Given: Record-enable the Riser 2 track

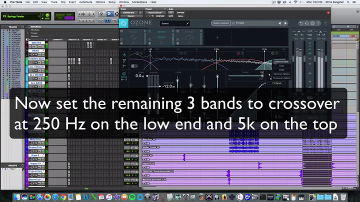Looking at the screenshot, I should click(x=30, y=159).
